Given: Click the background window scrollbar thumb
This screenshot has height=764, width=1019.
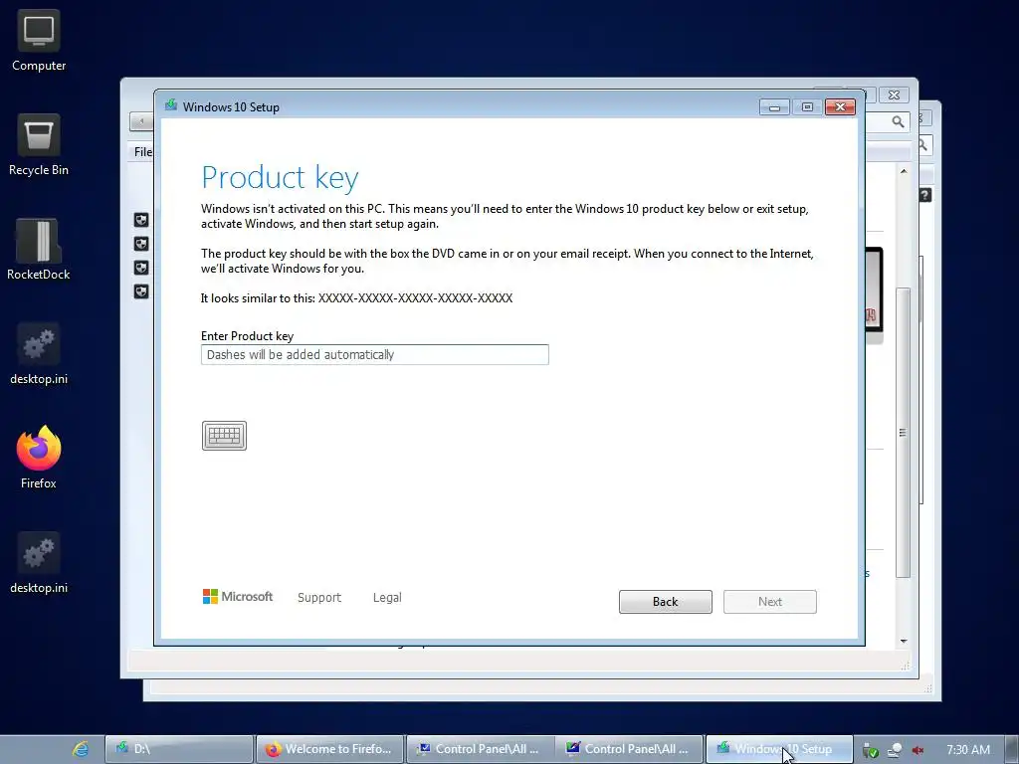Looking at the screenshot, I should point(904,432).
